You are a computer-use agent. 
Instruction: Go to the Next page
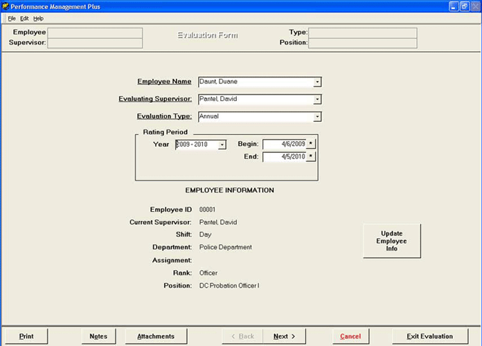click(x=284, y=336)
